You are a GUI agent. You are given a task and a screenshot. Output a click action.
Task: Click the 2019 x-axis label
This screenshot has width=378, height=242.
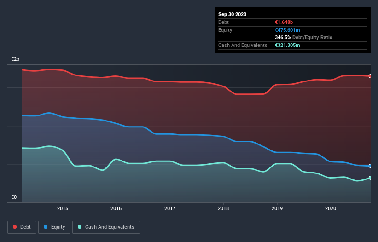[x=277, y=208]
